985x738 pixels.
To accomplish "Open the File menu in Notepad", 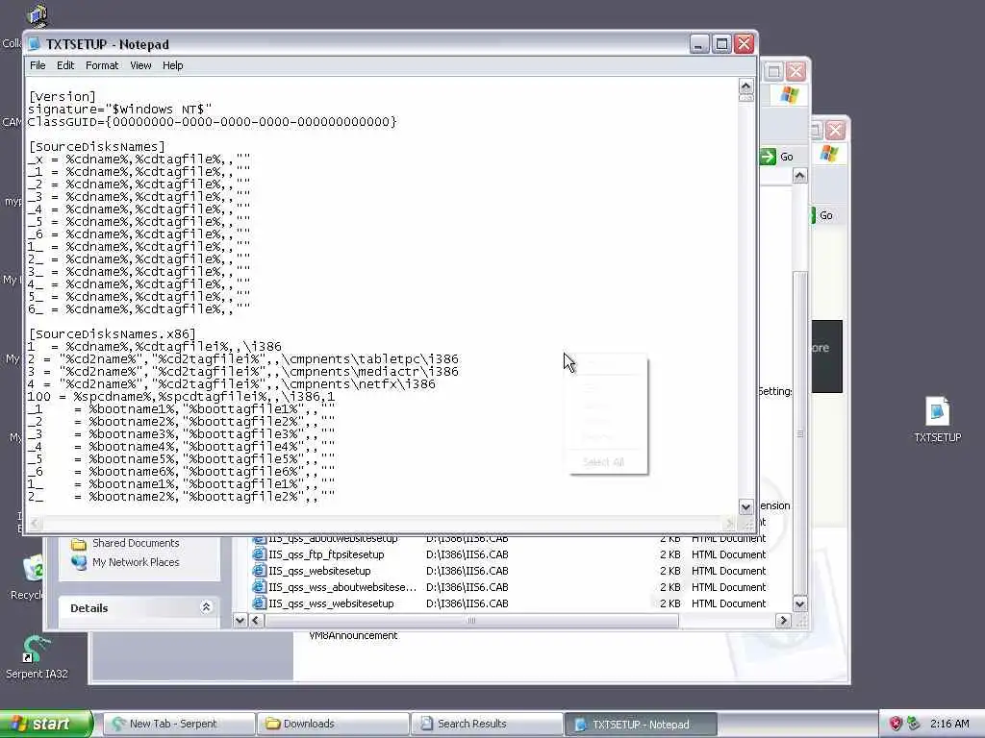I will [38, 65].
